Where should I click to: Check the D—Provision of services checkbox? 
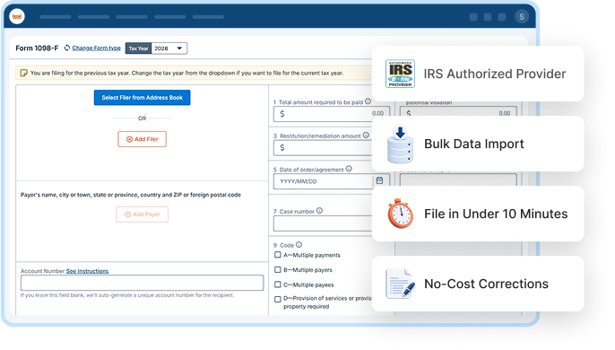(x=278, y=299)
